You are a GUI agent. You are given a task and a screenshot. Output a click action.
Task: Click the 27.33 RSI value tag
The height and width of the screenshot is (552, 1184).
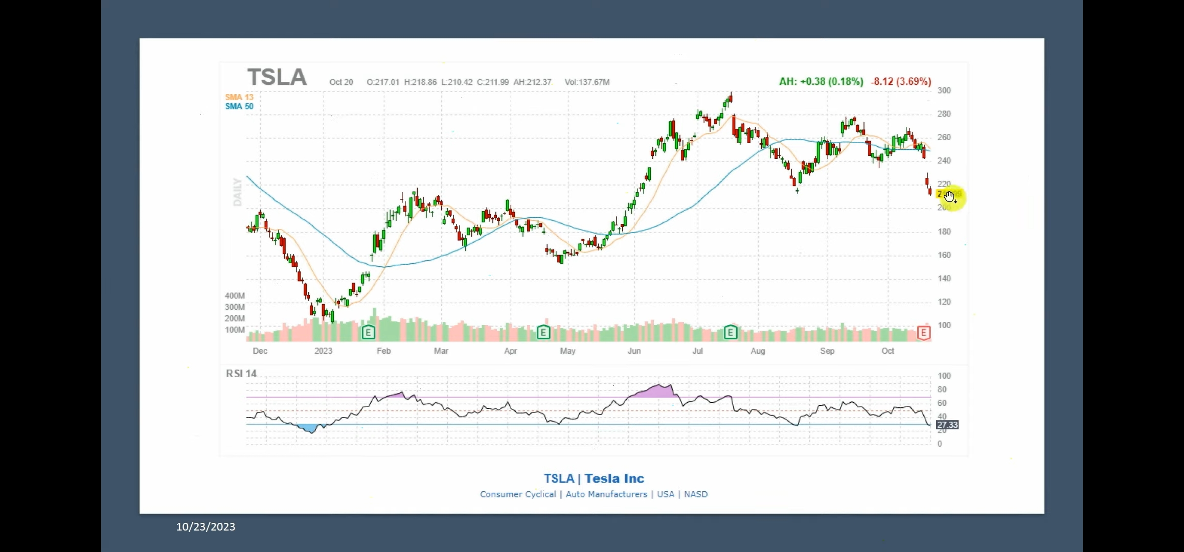point(947,425)
